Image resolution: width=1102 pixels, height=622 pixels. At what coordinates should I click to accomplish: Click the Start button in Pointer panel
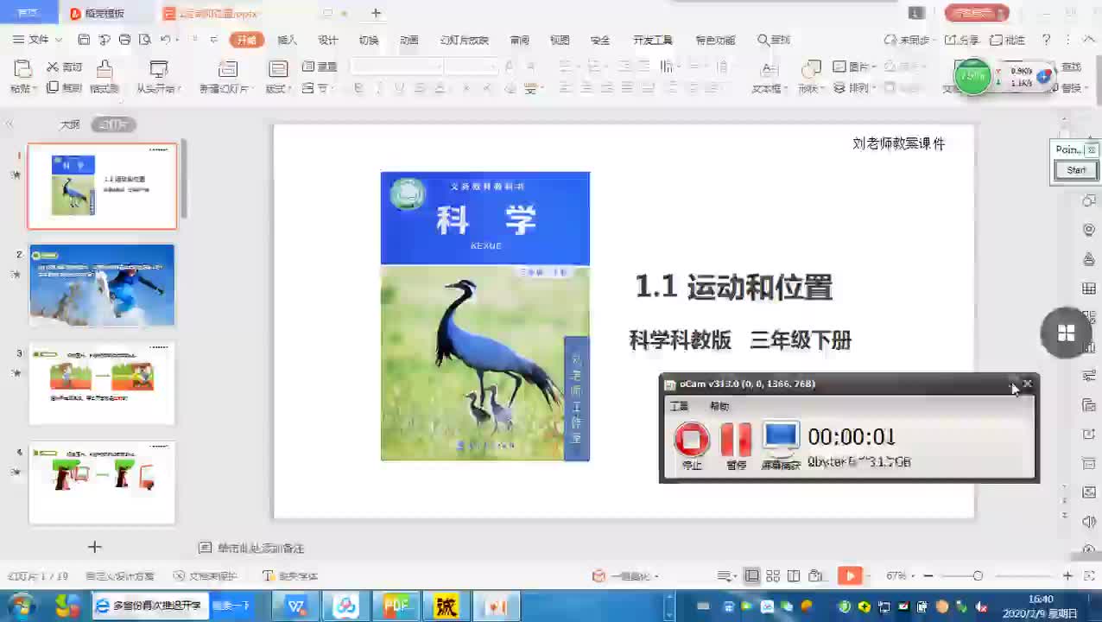(x=1076, y=170)
